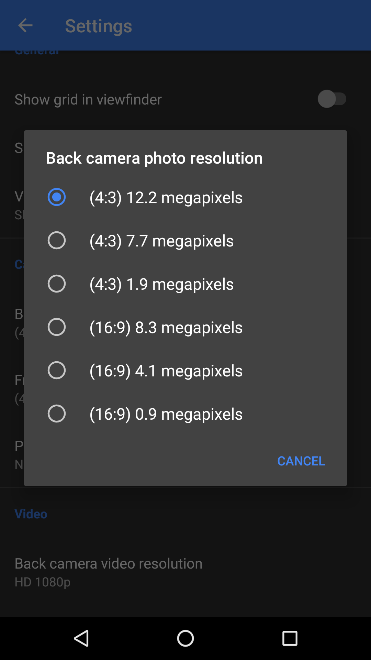Click CANCEL to dismiss the dialog
Screen dimensions: 371x660
tap(301, 461)
